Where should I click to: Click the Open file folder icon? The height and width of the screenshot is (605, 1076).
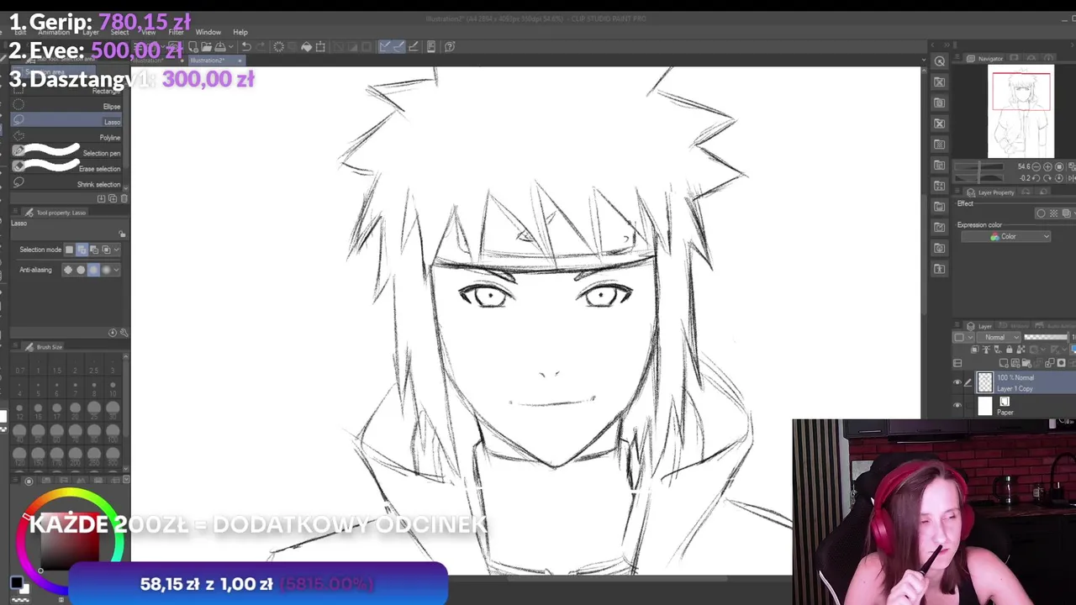206,47
